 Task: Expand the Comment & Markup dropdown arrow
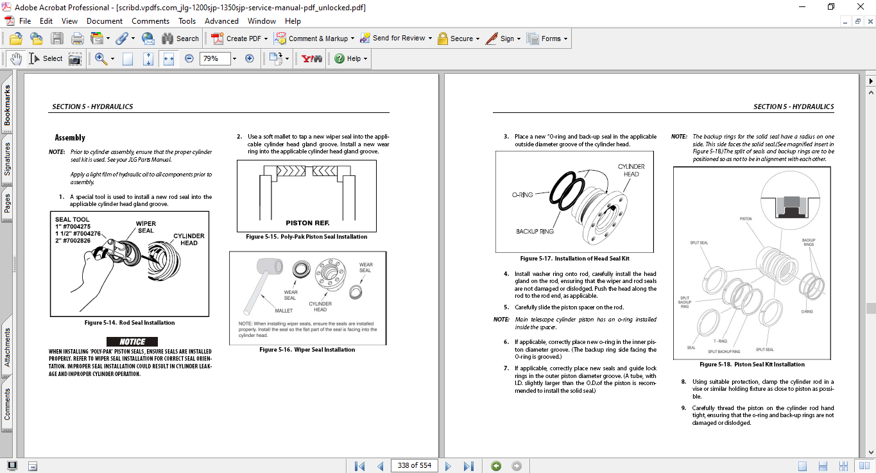click(x=353, y=39)
